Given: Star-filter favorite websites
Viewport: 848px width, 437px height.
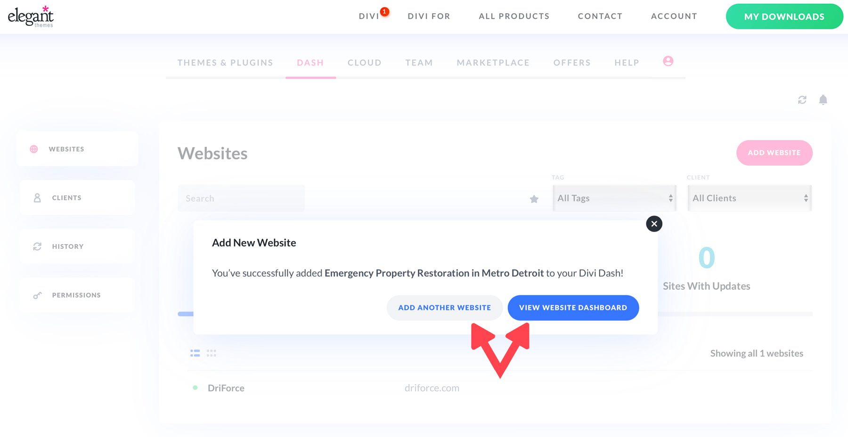Looking at the screenshot, I should click(x=534, y=199).
